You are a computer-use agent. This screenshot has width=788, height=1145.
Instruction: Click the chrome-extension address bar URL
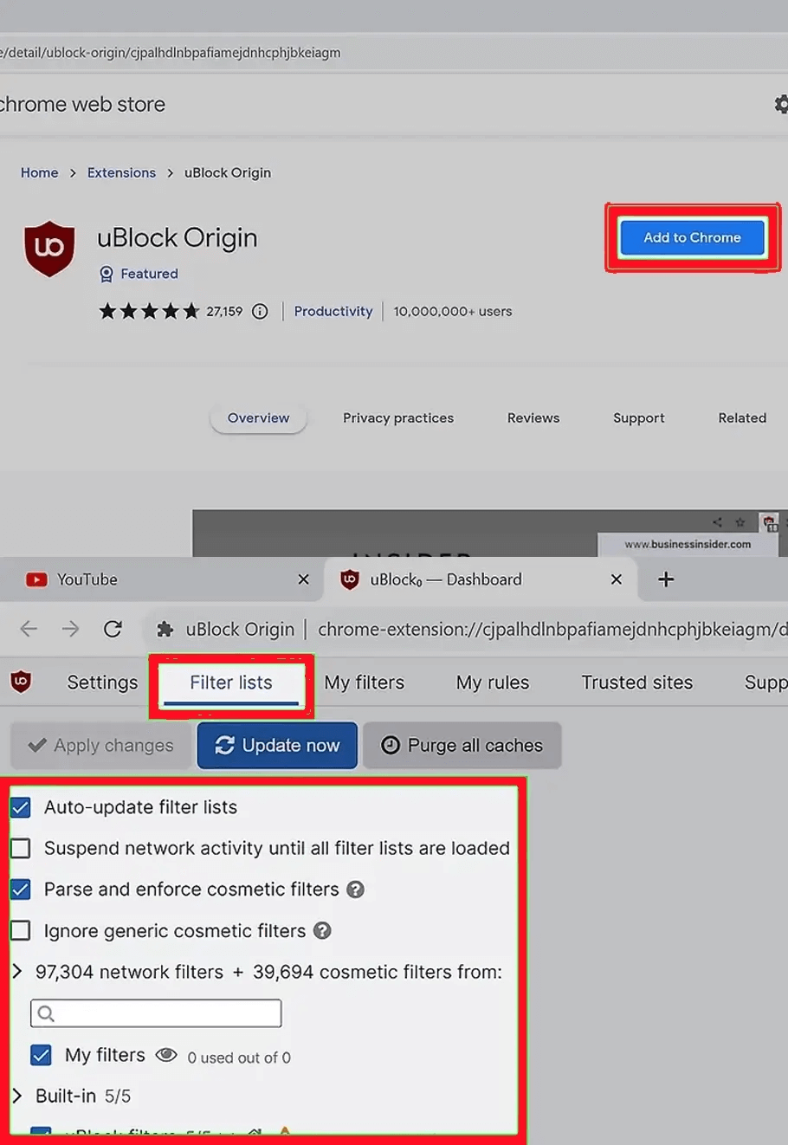pyautogui.click(x=552, y=630)
